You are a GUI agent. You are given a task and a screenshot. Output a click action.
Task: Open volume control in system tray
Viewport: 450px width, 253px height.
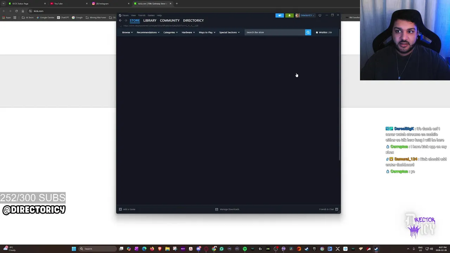431,249
